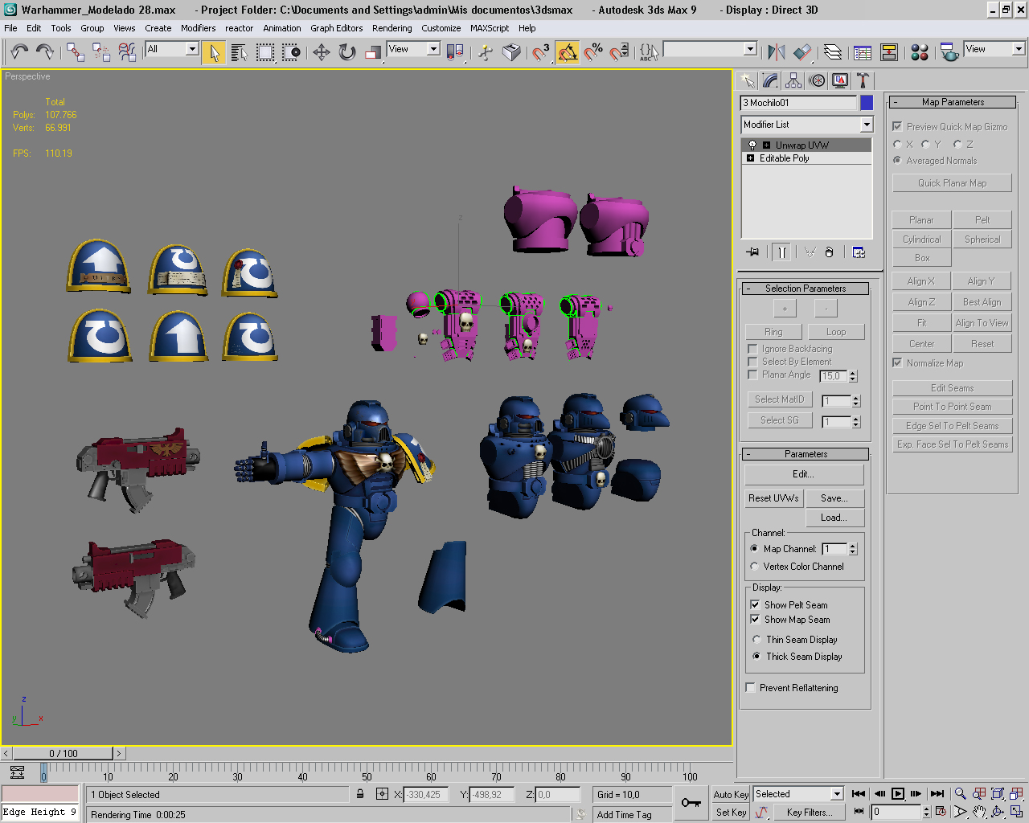The width and height of the screenshot is (1029, 823).
Task: Toggle the Percent Snap icon
Action: (x=593, y=52)
